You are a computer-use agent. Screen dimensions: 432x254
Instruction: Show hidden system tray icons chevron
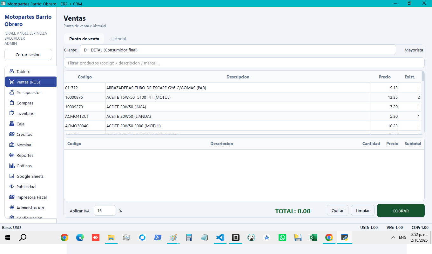(393, 237)
